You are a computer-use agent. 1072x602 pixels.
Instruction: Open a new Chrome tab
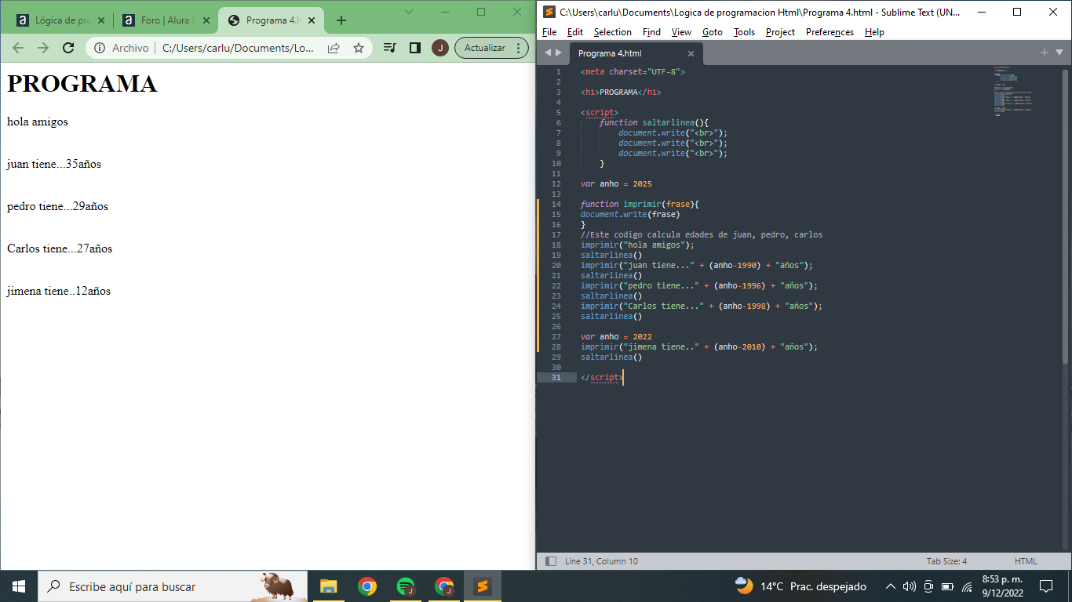tap(341, 20)
